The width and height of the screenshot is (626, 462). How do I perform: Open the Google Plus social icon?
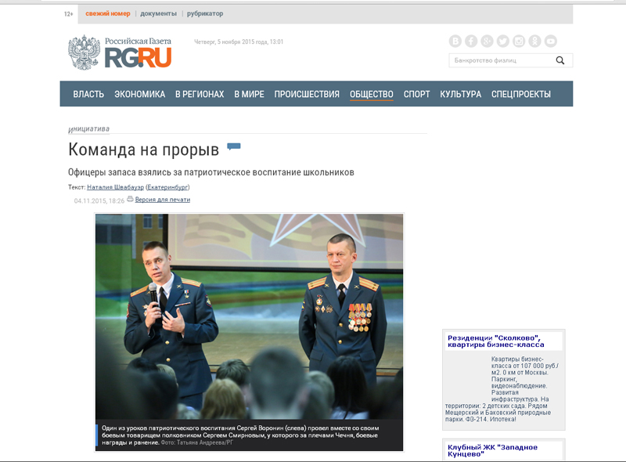(x=487, y=41)
